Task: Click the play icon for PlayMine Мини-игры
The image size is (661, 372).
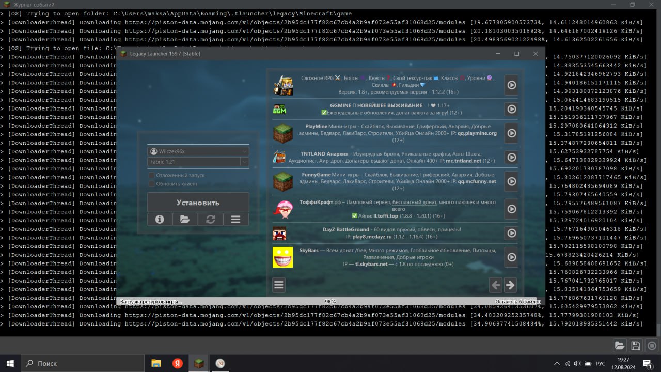Action: 511,133
